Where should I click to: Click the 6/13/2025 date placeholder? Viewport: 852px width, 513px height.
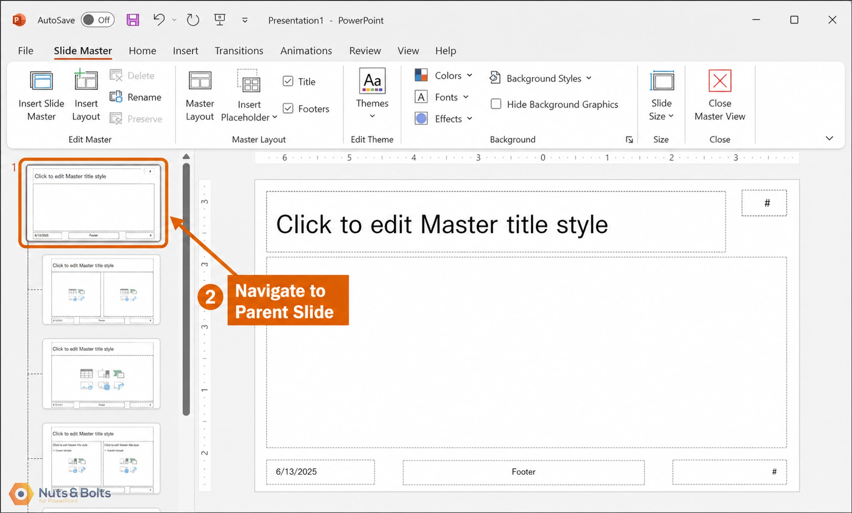[x=320, y=472]
